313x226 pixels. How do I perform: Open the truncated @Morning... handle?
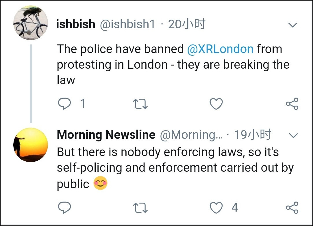coord(191,135)
